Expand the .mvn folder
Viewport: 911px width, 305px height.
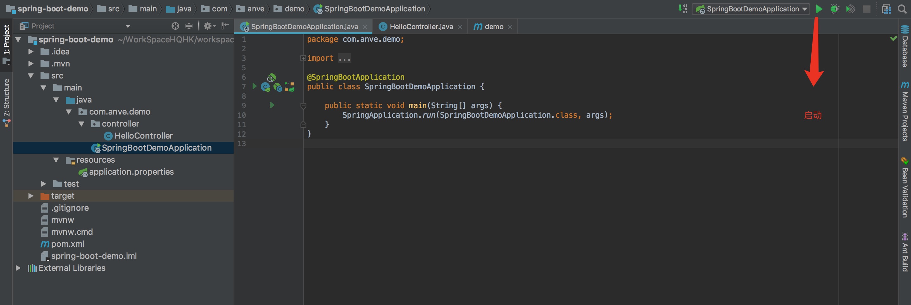click(31, 64)
